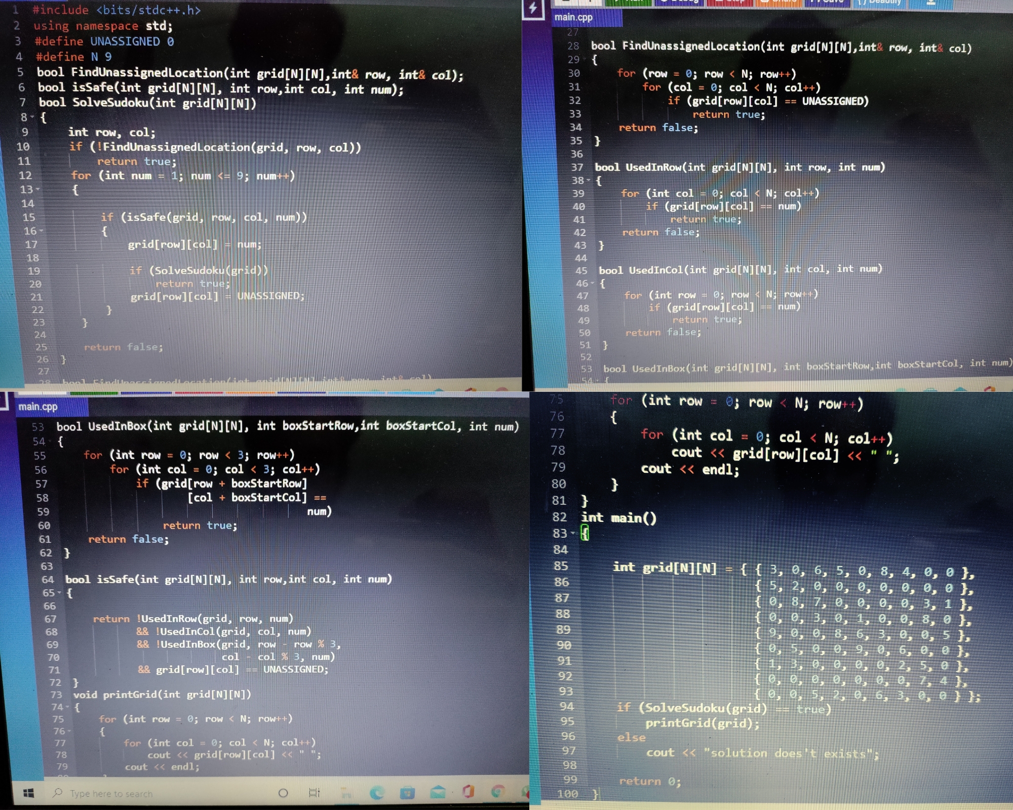This screenshot has height=810, width=1013.
Task: Click 'grid[row][col] = UNASSIGNED;' on line 21
Action: (x=217, y=296)
